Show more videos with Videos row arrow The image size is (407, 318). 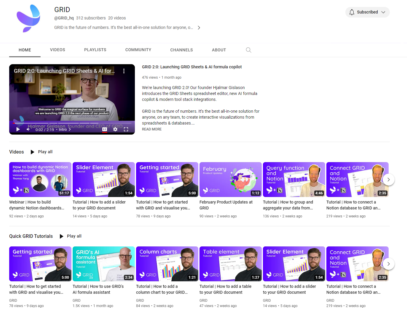click(x=389, y=180)
